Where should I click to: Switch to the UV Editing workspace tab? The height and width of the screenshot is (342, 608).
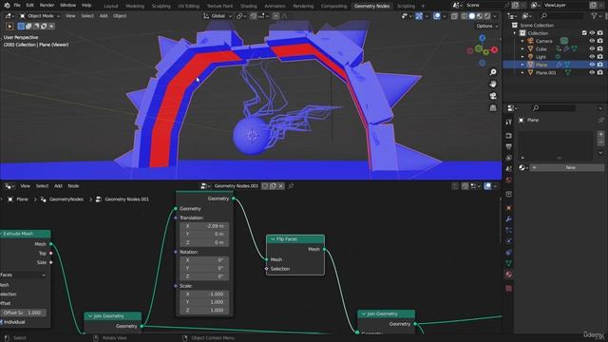188,6
